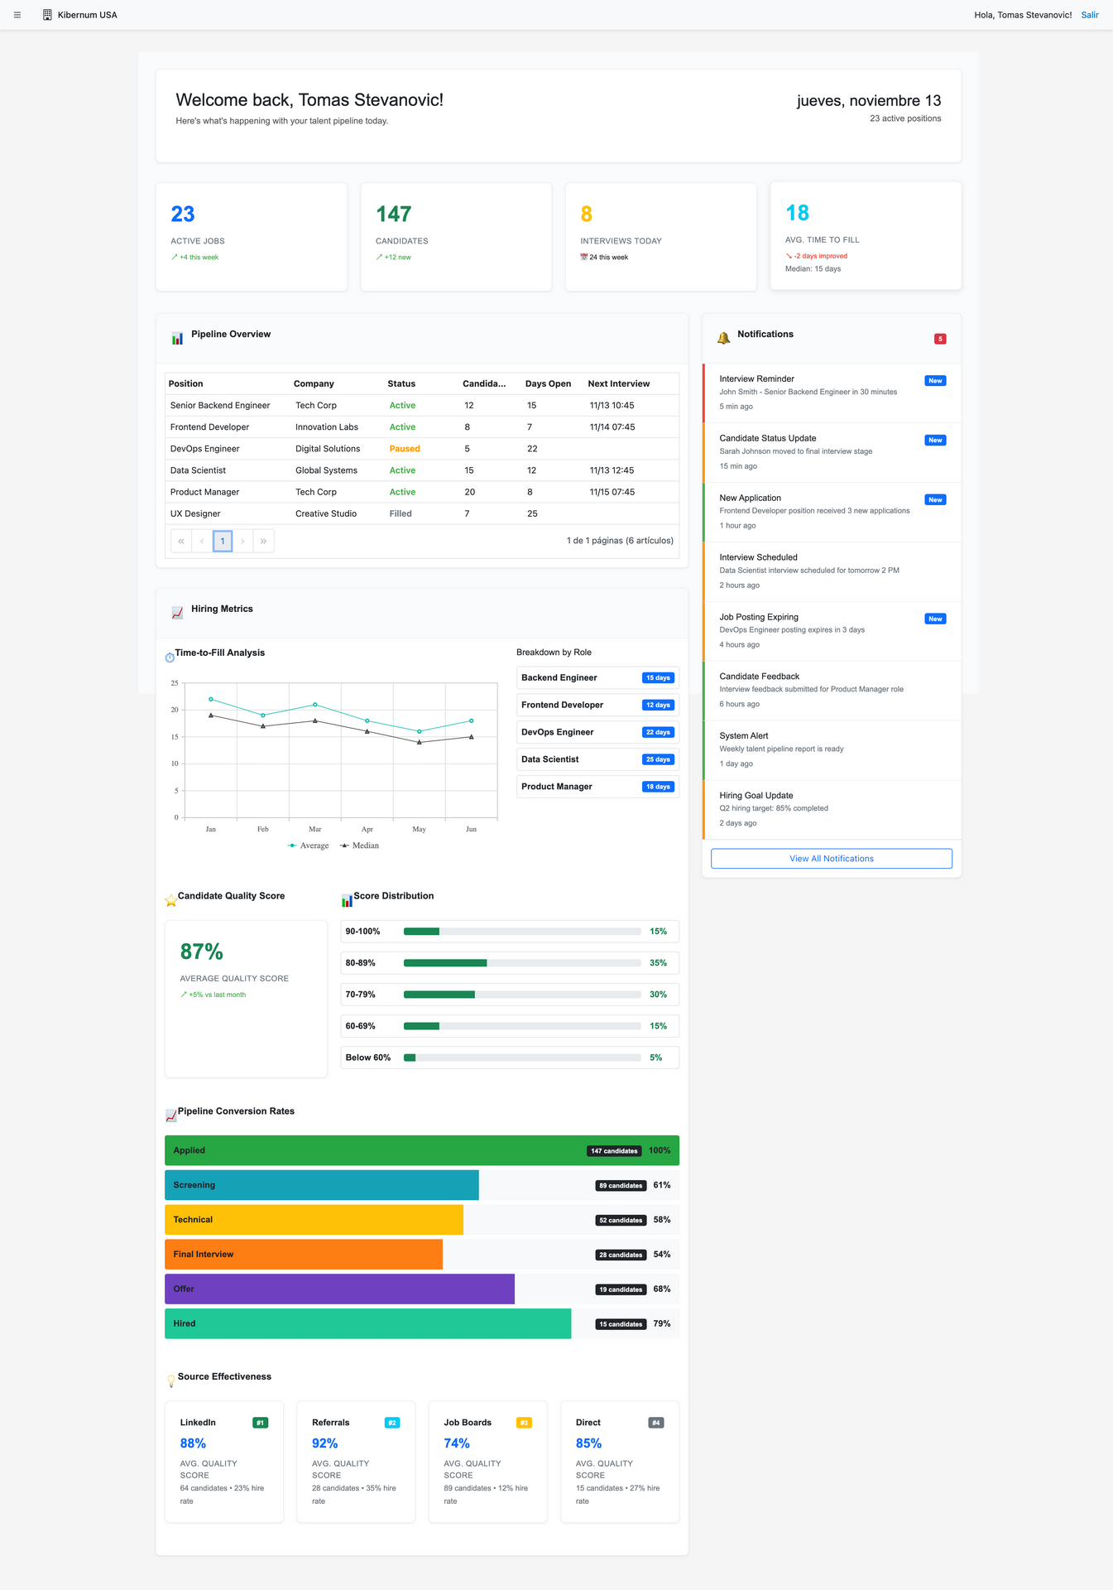Toggle the Median series in chart legend
The width and height of the screenshot is (1113, 1590).
coord(359,846)
